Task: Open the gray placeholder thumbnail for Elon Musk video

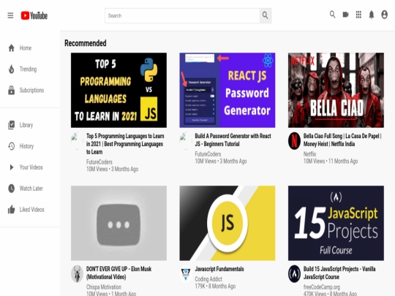Action: (118, 223)
